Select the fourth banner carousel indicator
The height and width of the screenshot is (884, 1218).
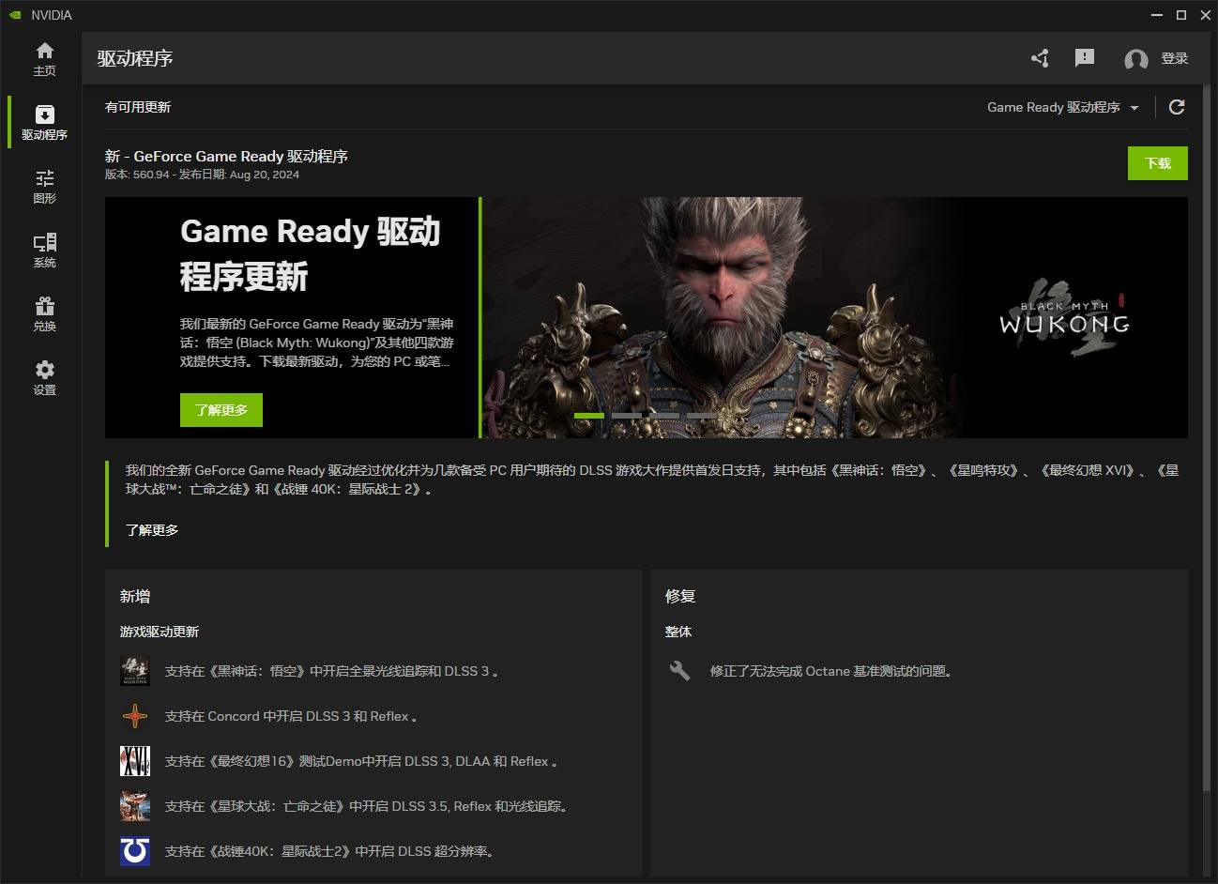pos(701,415)
